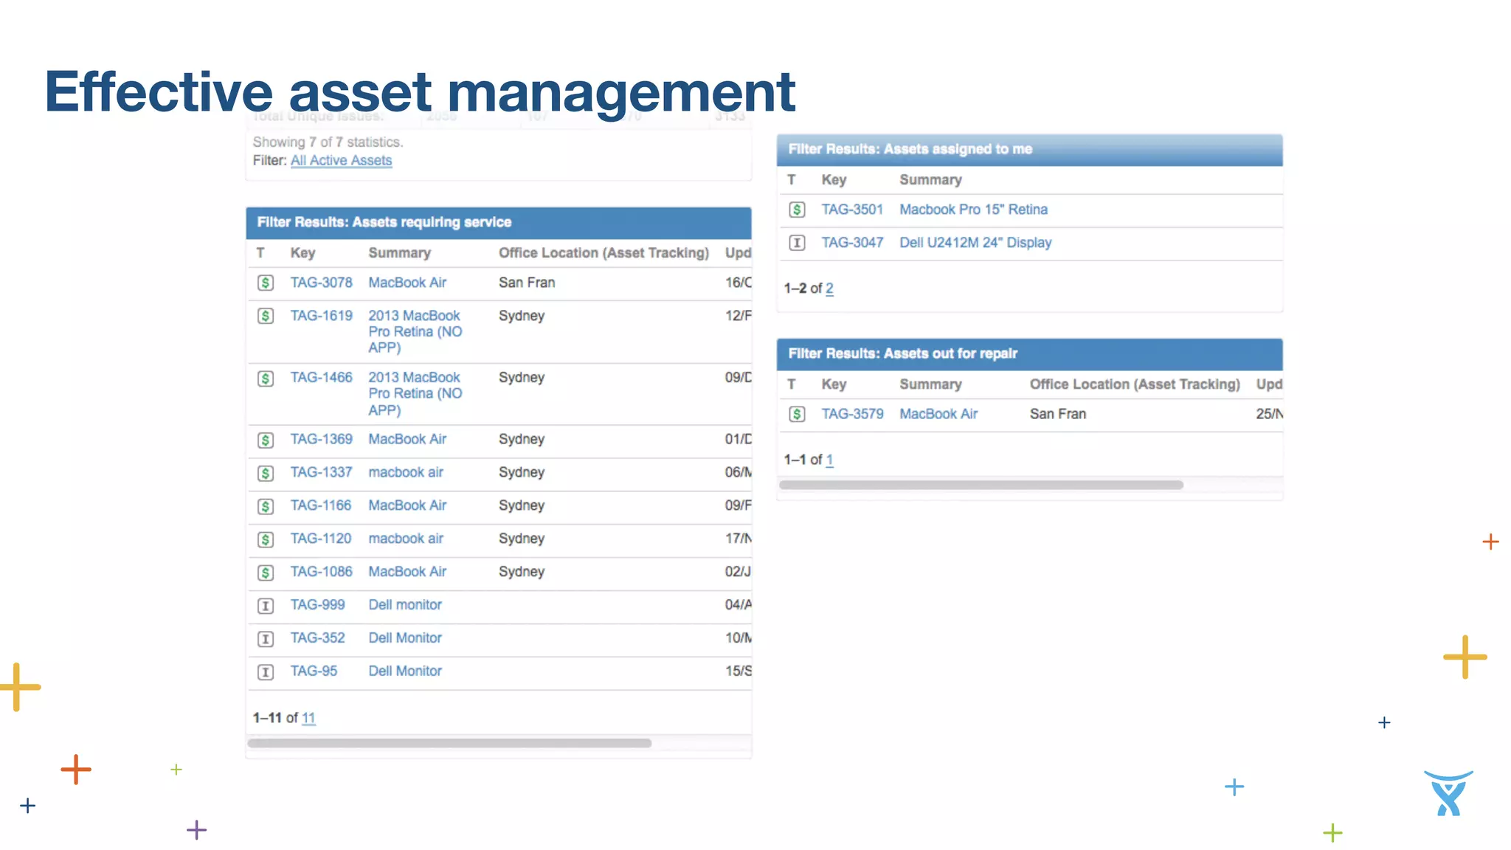Click Key column header in assigned to me
Image resolution: width=1511 pixels, height=850 pixels.
pos(834,180)
